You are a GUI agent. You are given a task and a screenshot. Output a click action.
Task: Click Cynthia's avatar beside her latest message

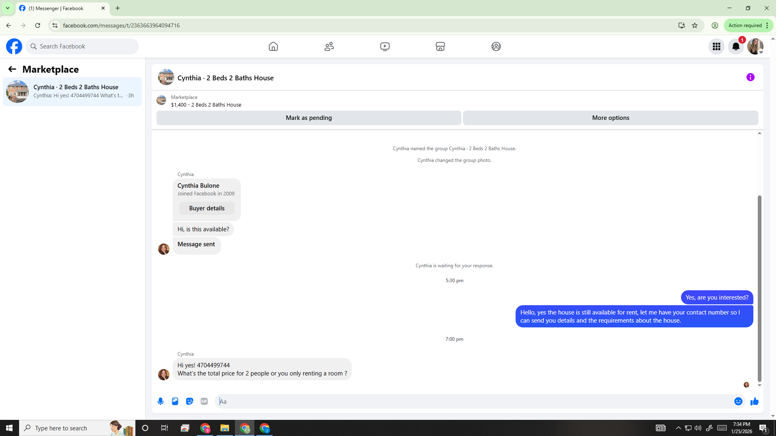pyautogui.click(x=164, y=375)
